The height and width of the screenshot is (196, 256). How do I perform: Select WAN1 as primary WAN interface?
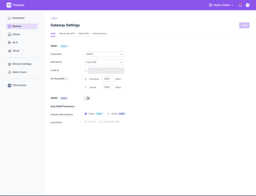click(x=86, y=114)
